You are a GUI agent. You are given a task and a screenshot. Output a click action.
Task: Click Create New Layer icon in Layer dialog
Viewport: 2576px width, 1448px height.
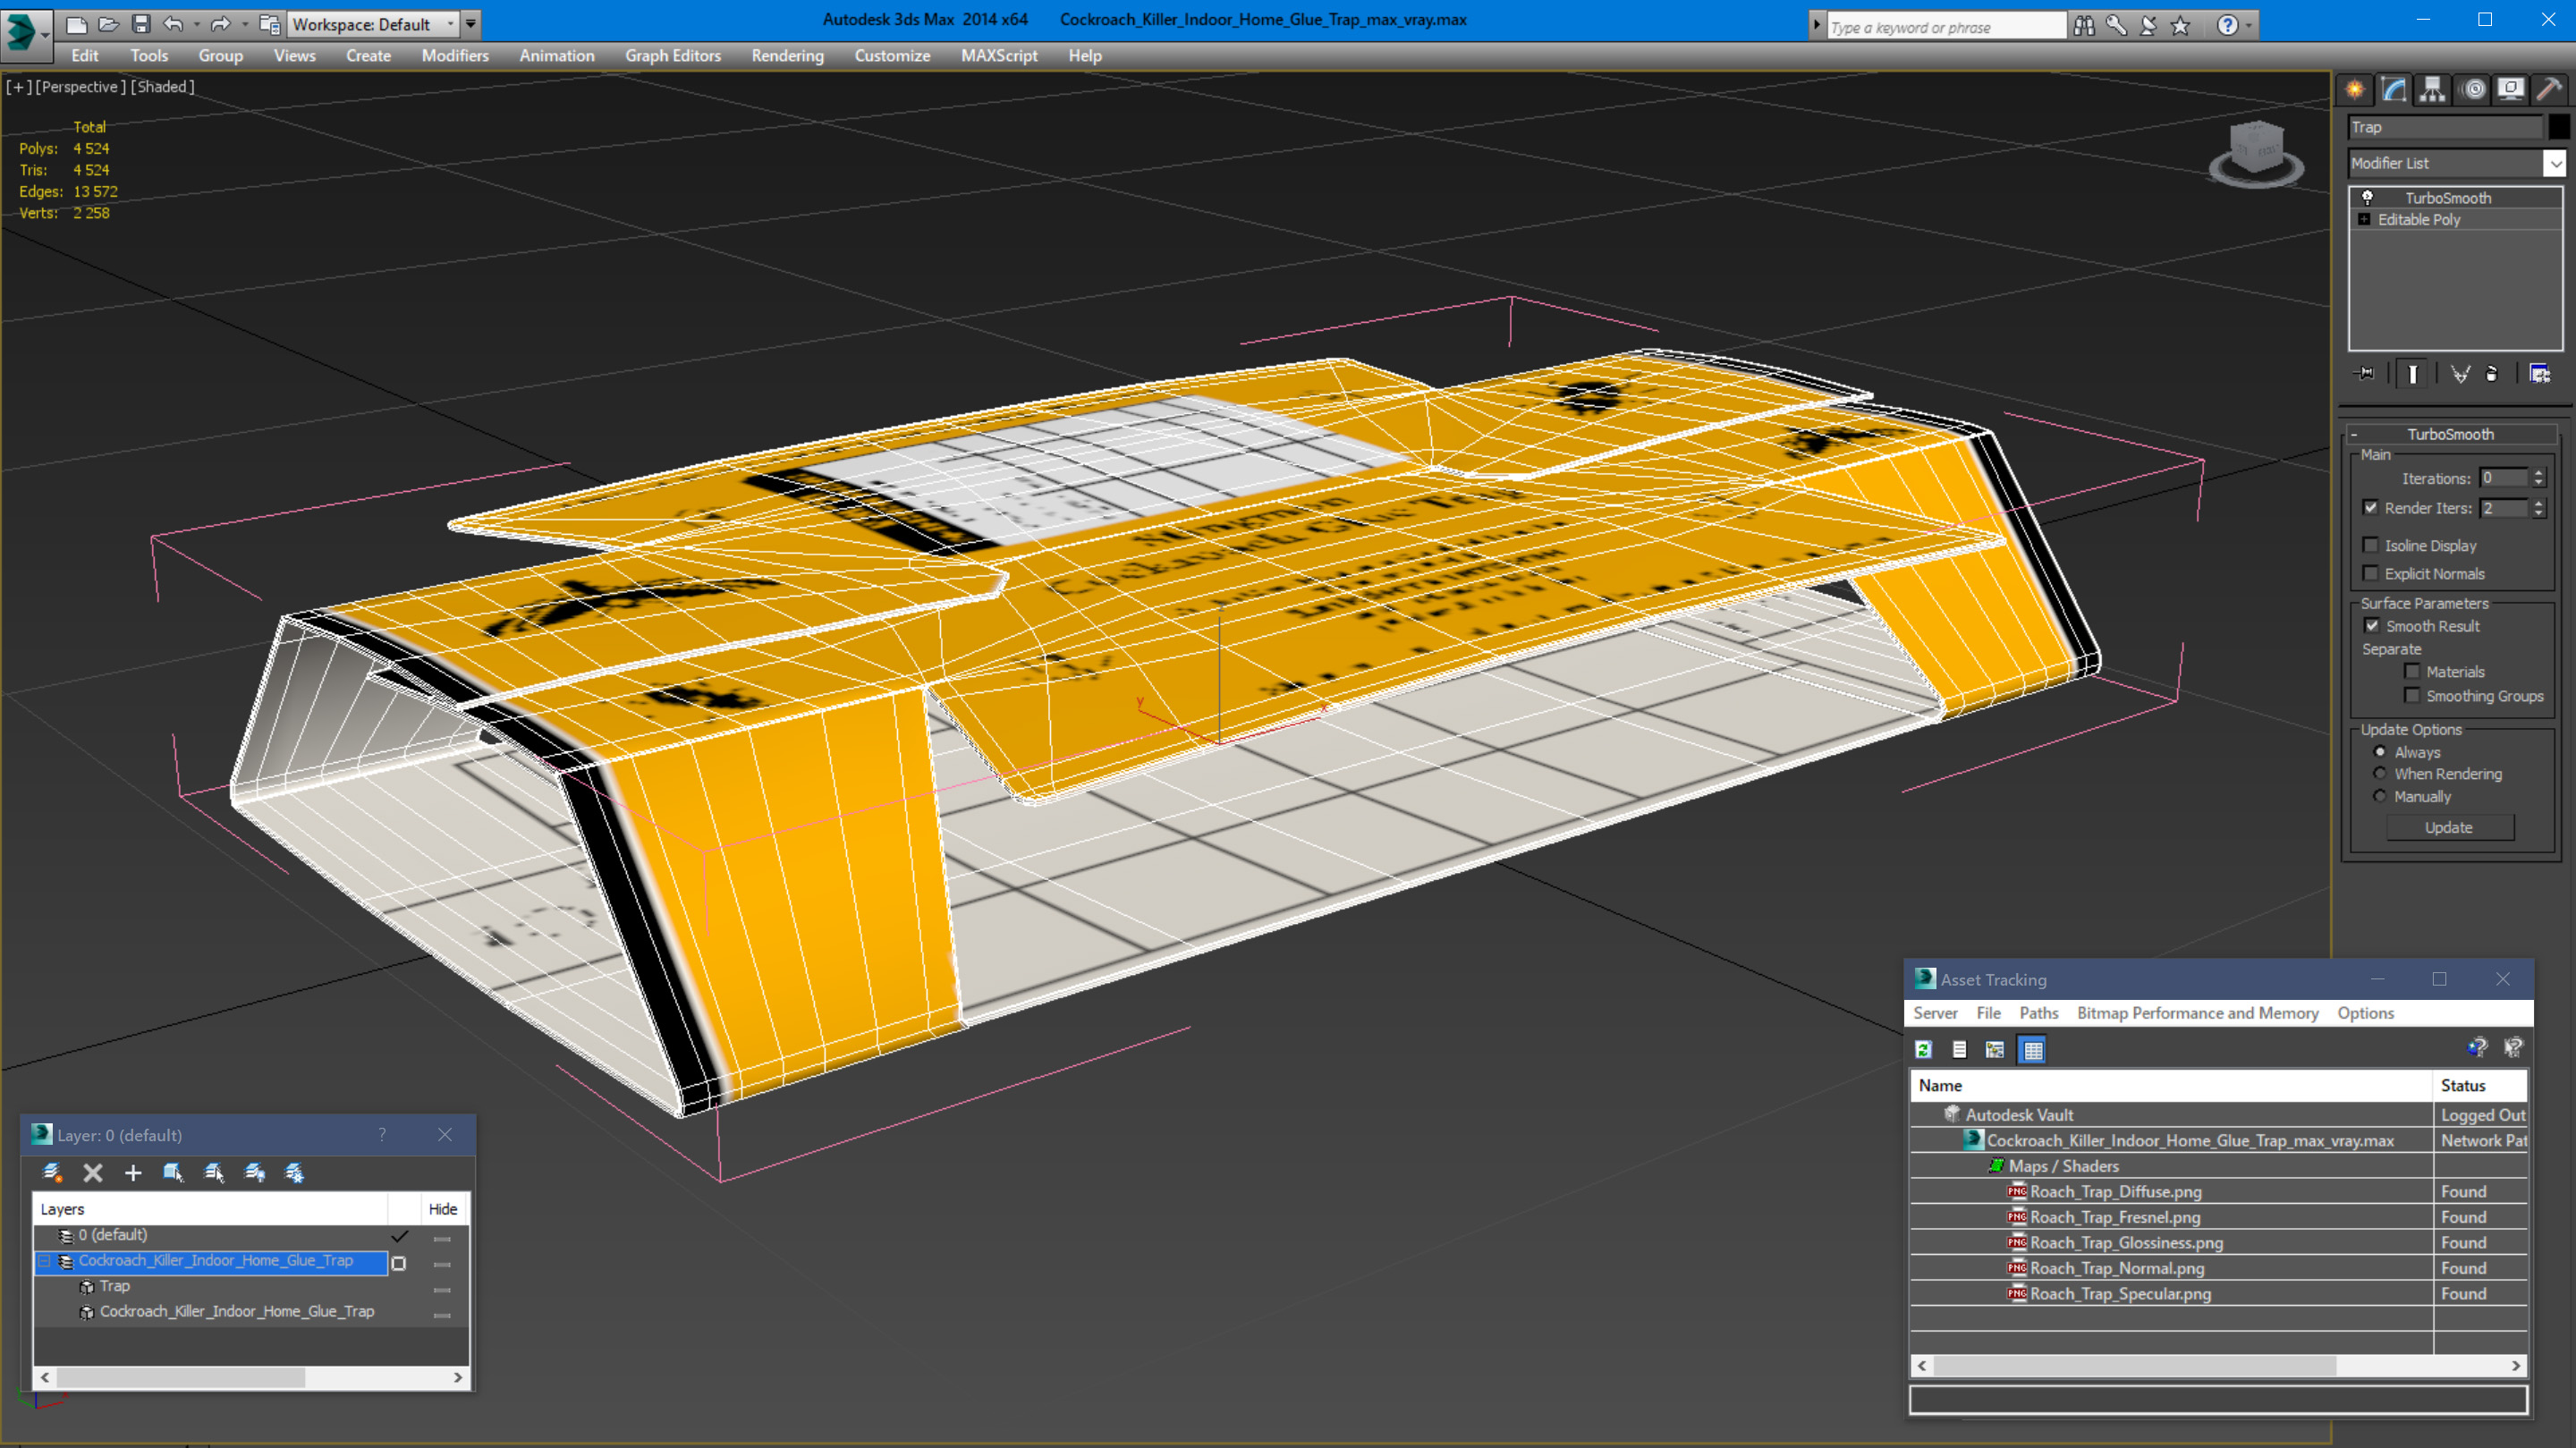pos(52,1172)
